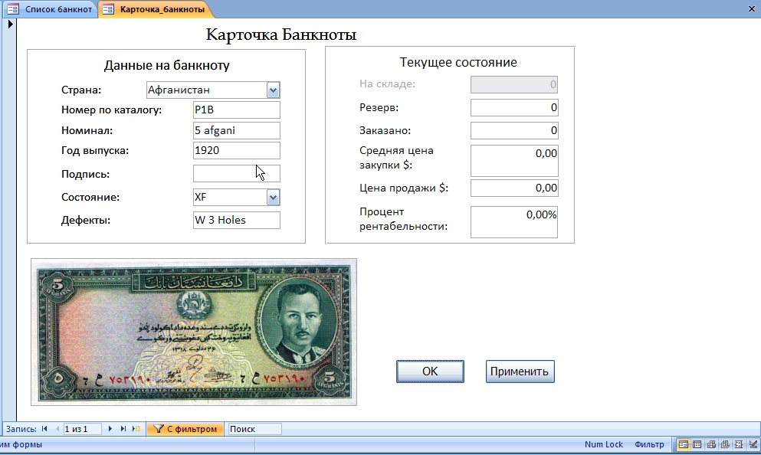Viewport: 761px width, 455px height.
Task: Click the Поиск search box
Action: click(254, 429)
